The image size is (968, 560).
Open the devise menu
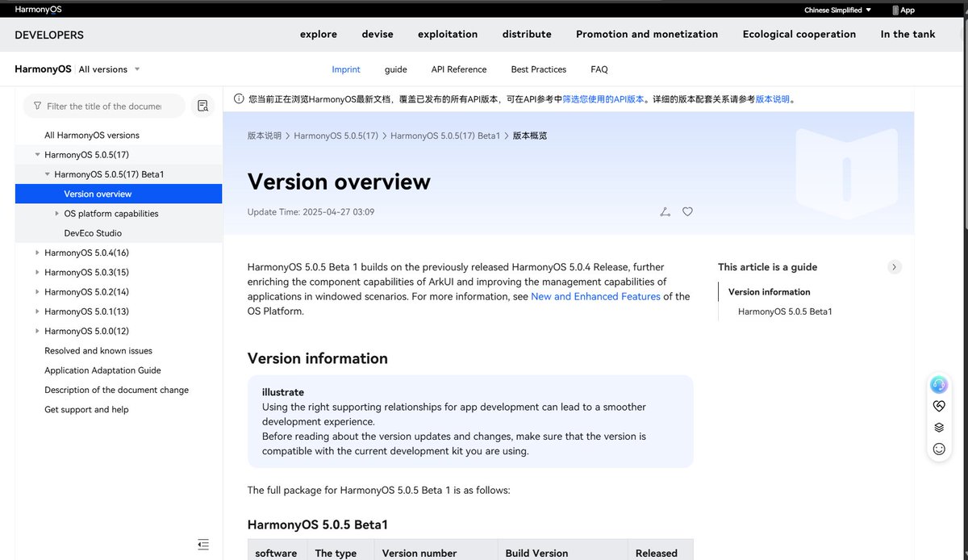378,35
